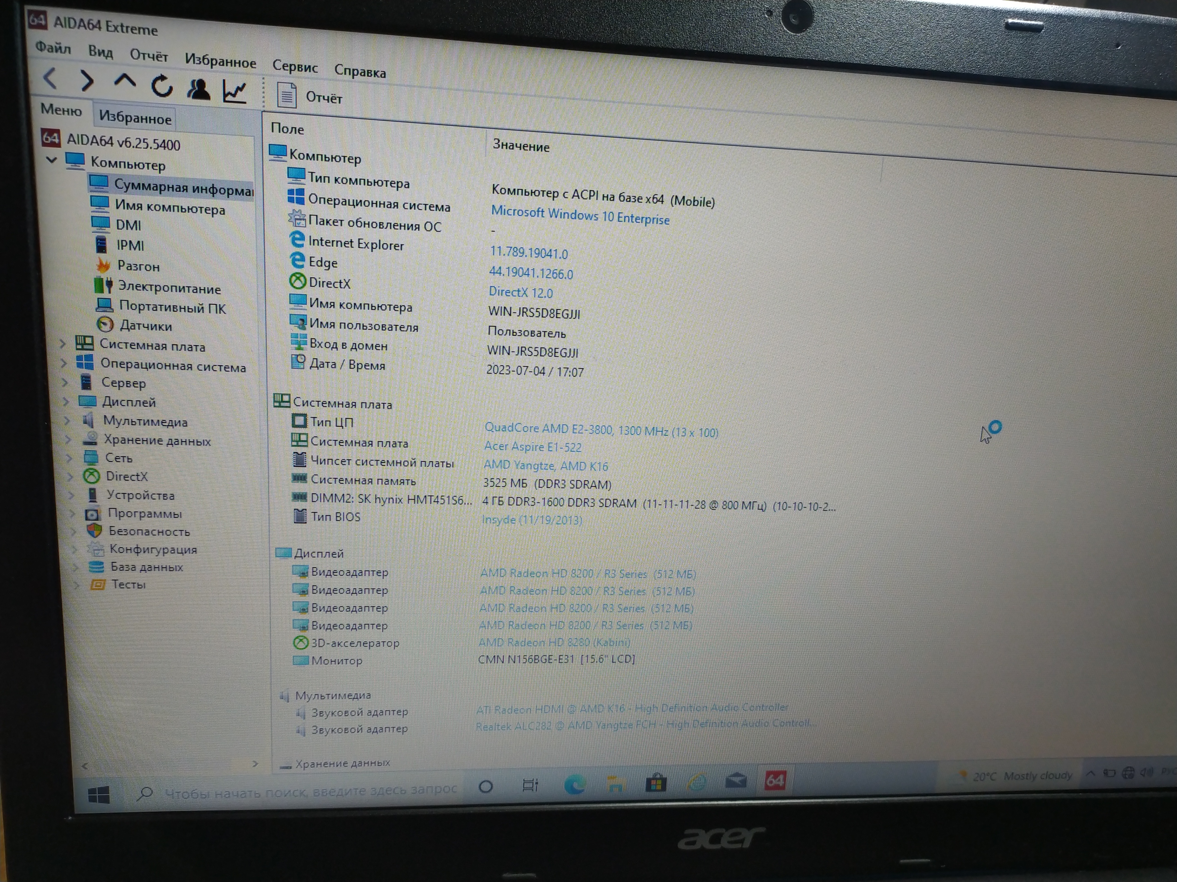1177x882 pixels.
Task: Open the Internet Explorer version 11.789.19041.0 link
Action: [x=529, y=253]
